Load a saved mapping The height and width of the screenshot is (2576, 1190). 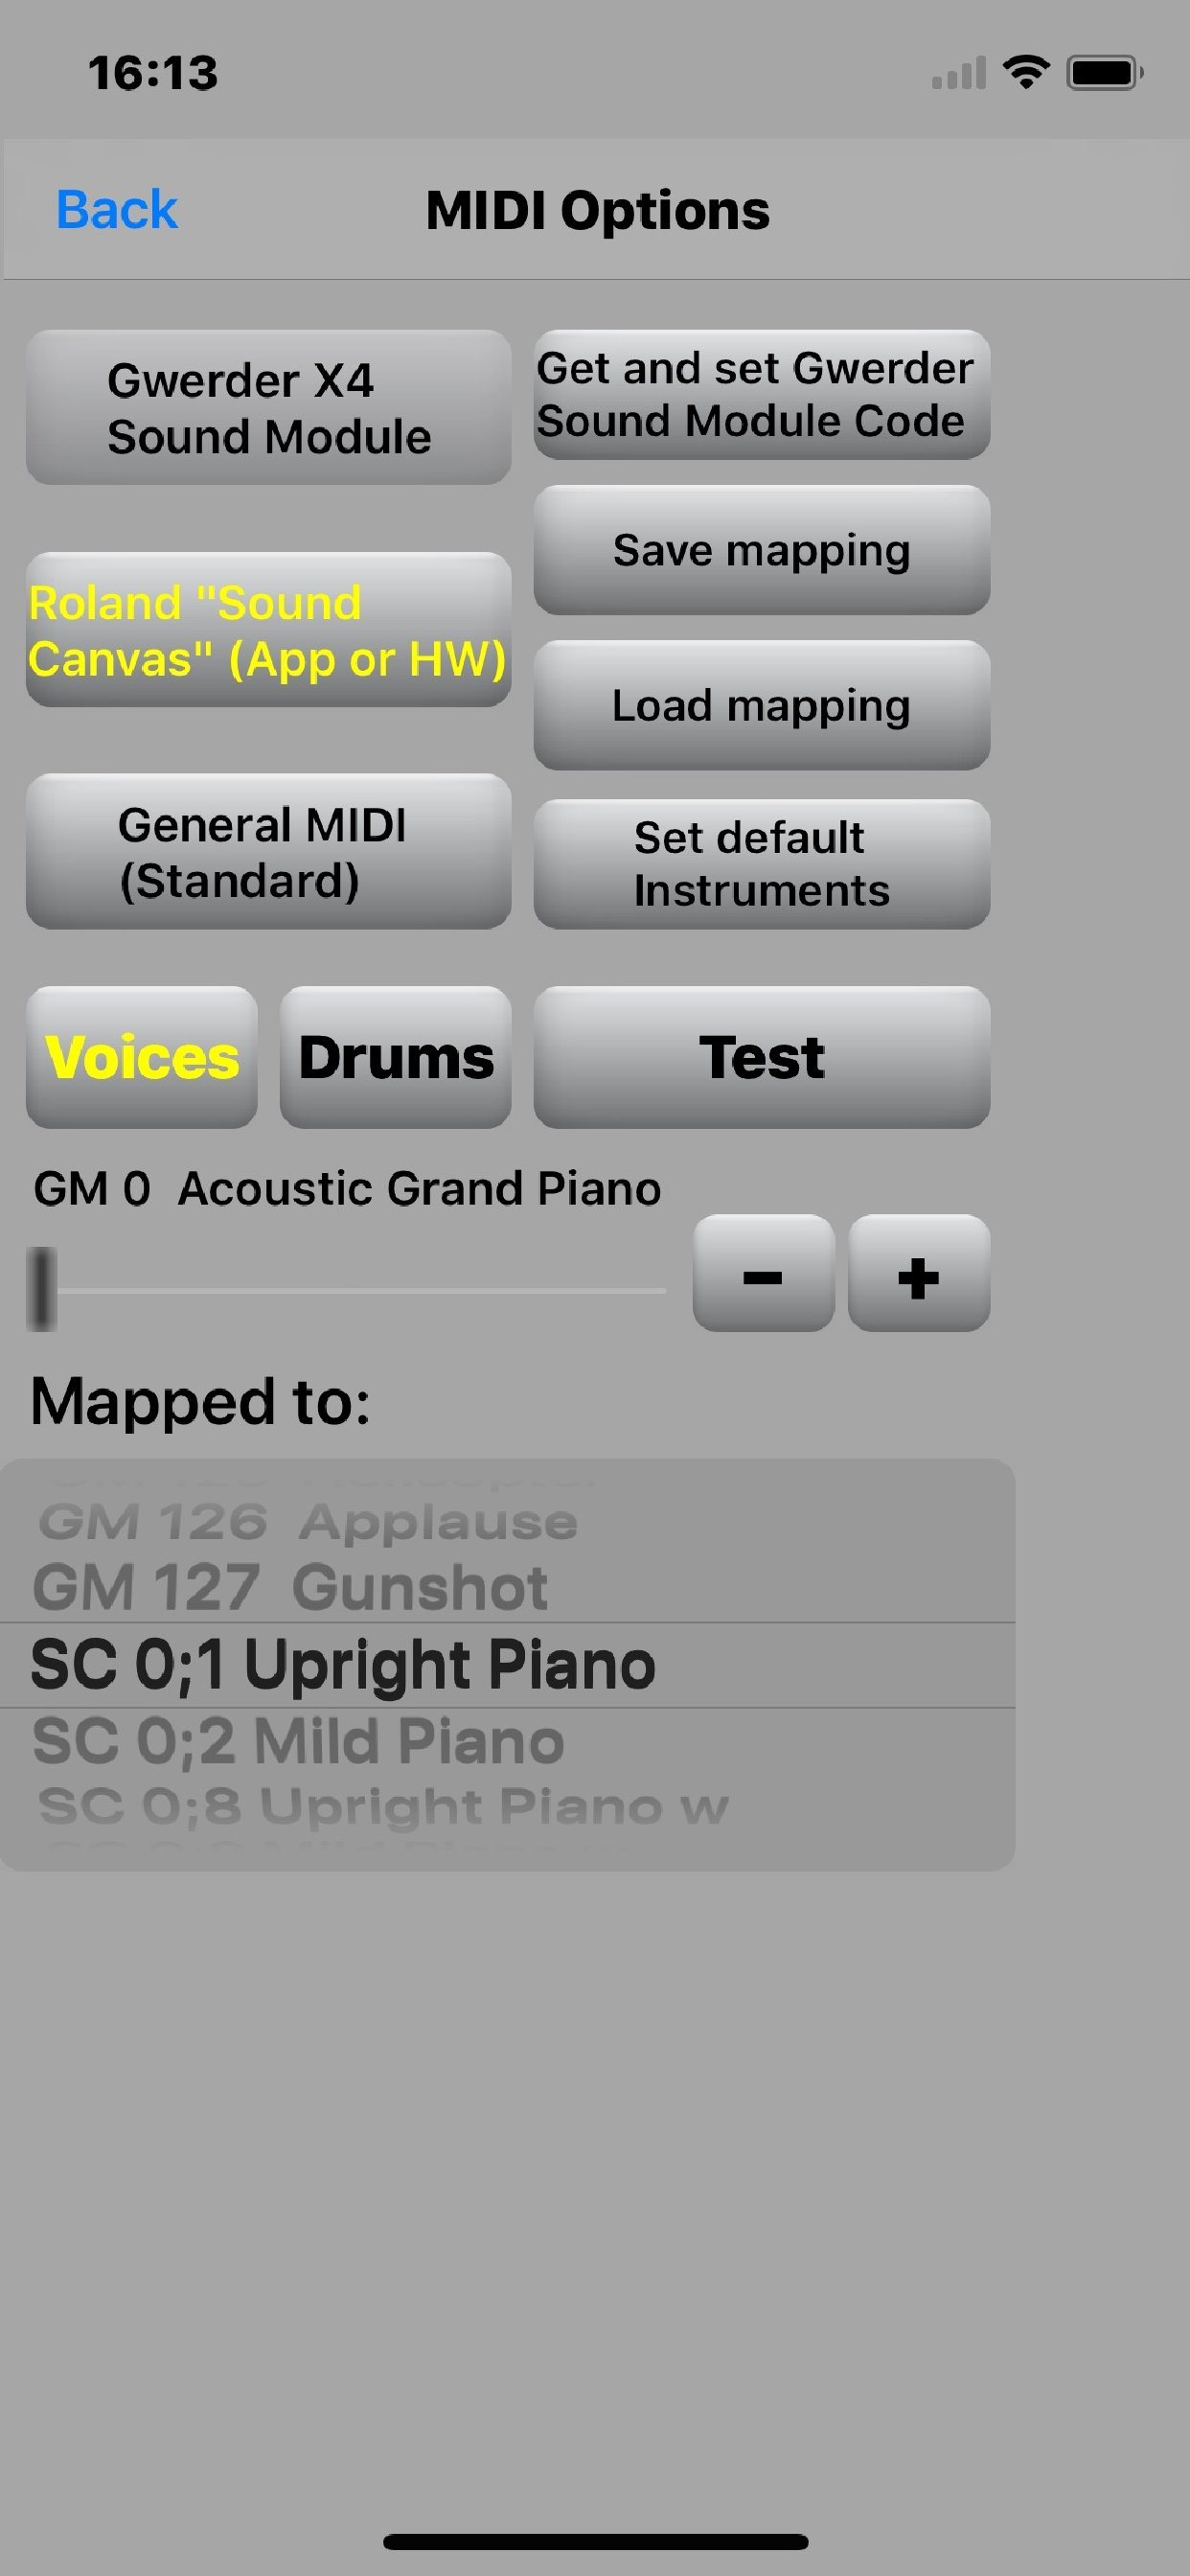click(762, 706)
